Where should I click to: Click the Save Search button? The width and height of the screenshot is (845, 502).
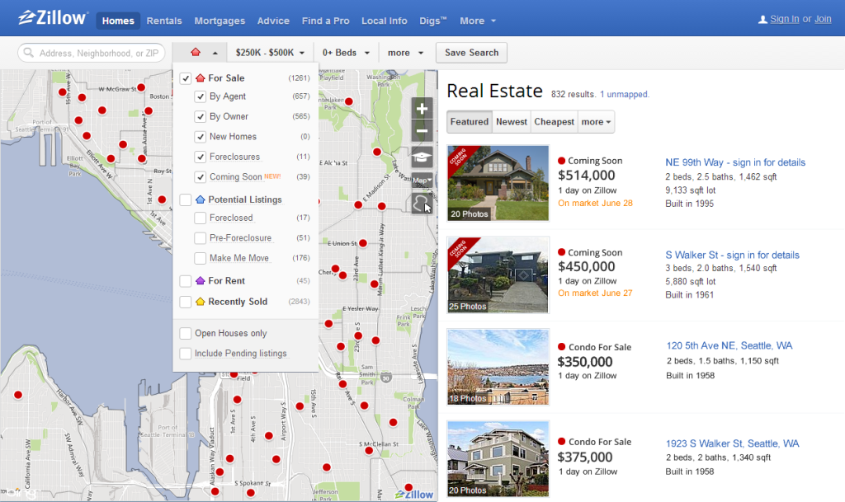point(471,53)
